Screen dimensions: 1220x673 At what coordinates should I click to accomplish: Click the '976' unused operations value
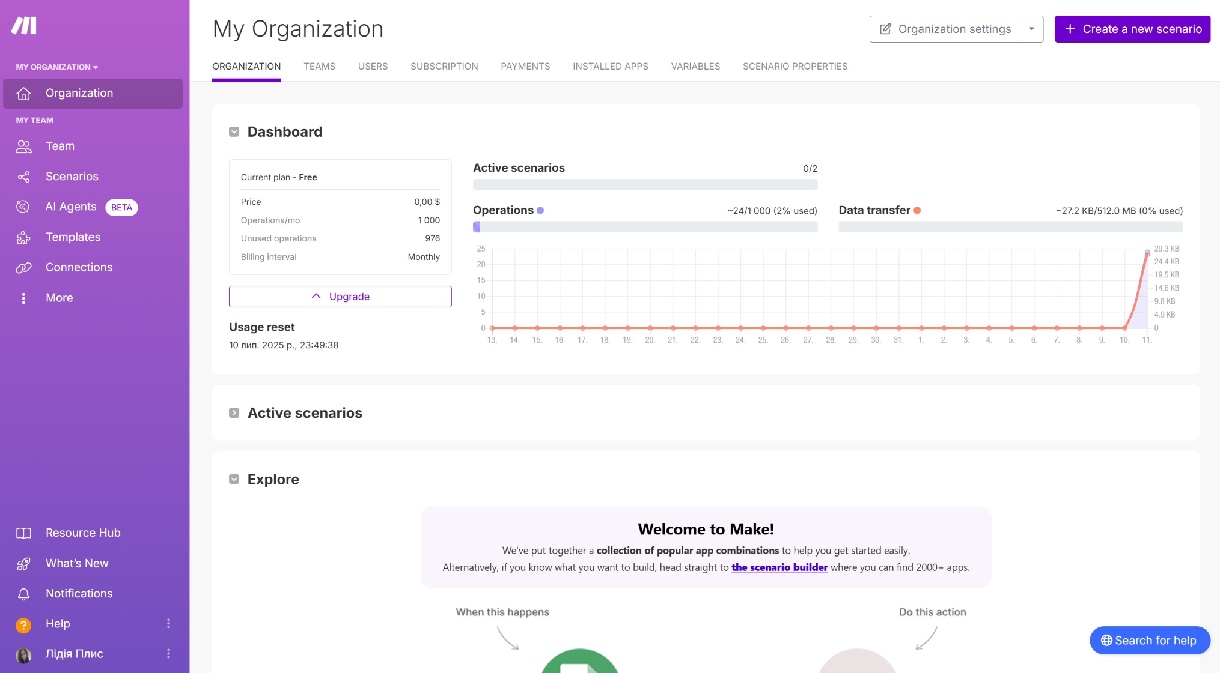pyautogui.click(x=433, y=238)
